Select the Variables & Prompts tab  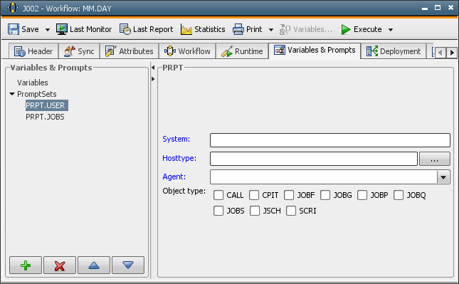(x=315, y=51)
